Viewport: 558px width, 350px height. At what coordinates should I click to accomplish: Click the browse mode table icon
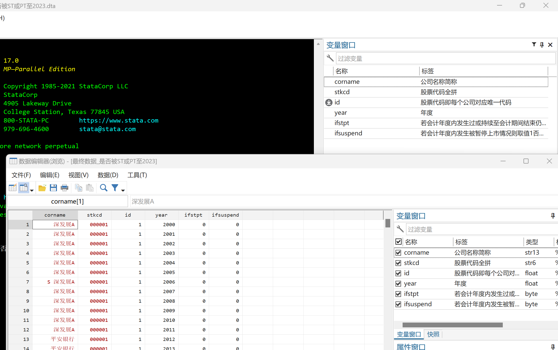point(24,188)
